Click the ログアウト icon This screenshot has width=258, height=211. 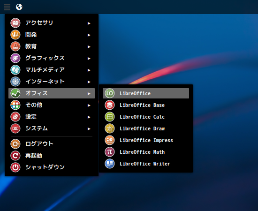pyautogui.click(x=15, y=144)
